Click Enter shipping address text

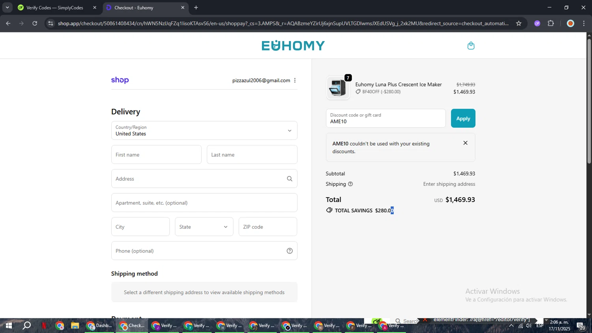(449, 184)
